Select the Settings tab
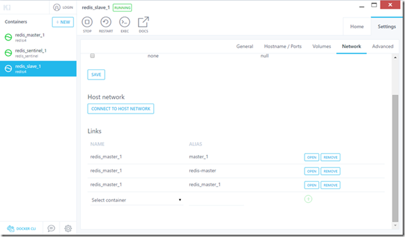This screenshot has width=405, height=237. coord(387,27)
